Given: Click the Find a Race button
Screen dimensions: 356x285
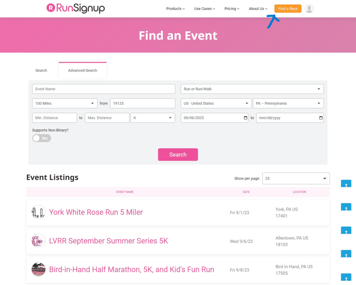Looking at the screenshot, I should (288, 9).
